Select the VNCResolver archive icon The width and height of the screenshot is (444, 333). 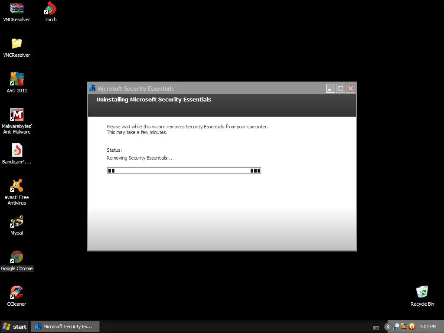[17, 8]
